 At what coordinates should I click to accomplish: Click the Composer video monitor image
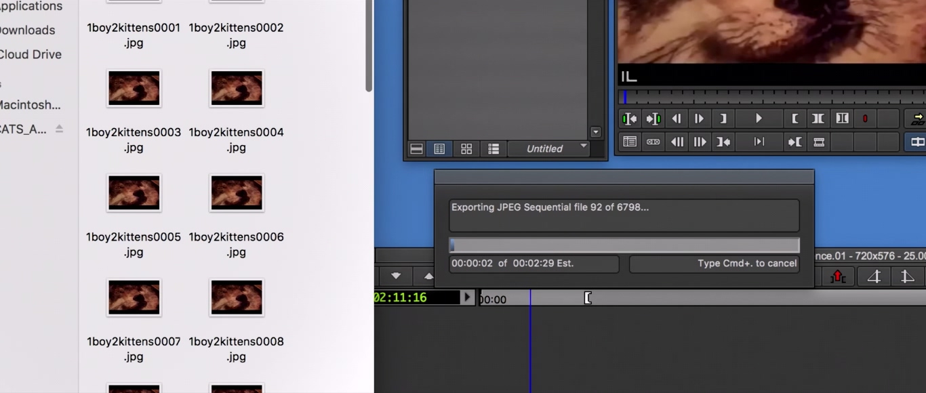tap(771, 32)
